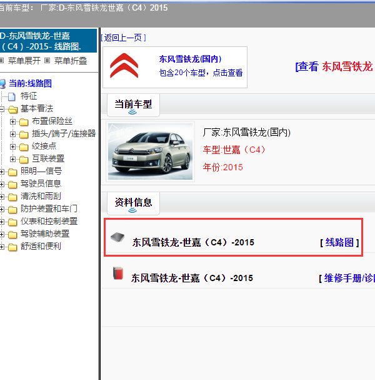
Task: Click the folder icon of 绞接点
Action: [24, 147]
